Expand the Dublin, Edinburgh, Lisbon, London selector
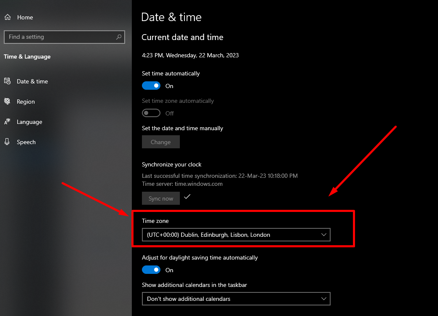This screenshot has width=438, height=316. tap(236, 235)
